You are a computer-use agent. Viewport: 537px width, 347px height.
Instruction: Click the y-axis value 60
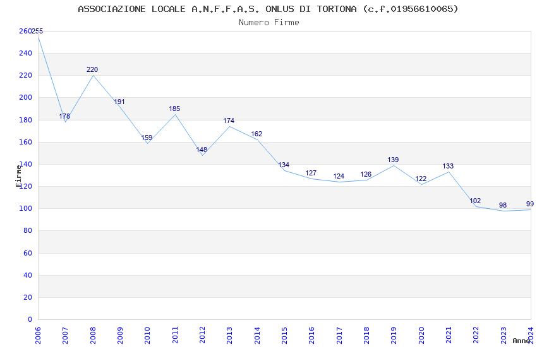coord(28,254)
